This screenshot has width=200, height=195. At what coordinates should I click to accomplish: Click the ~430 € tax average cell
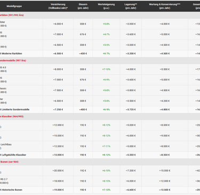coord(83,54)
